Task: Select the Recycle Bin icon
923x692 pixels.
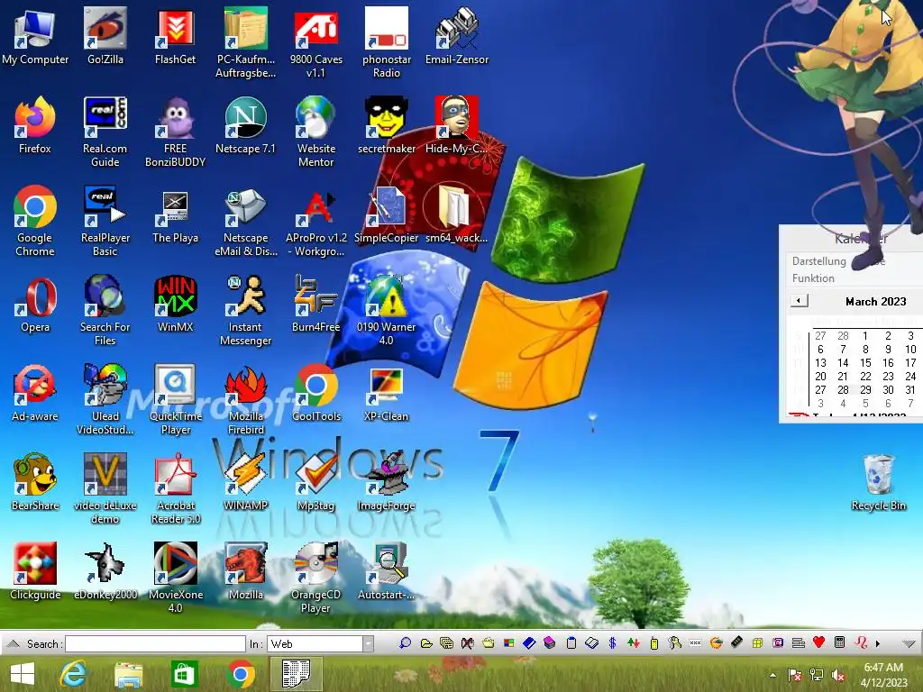Action: coord(878,482)
